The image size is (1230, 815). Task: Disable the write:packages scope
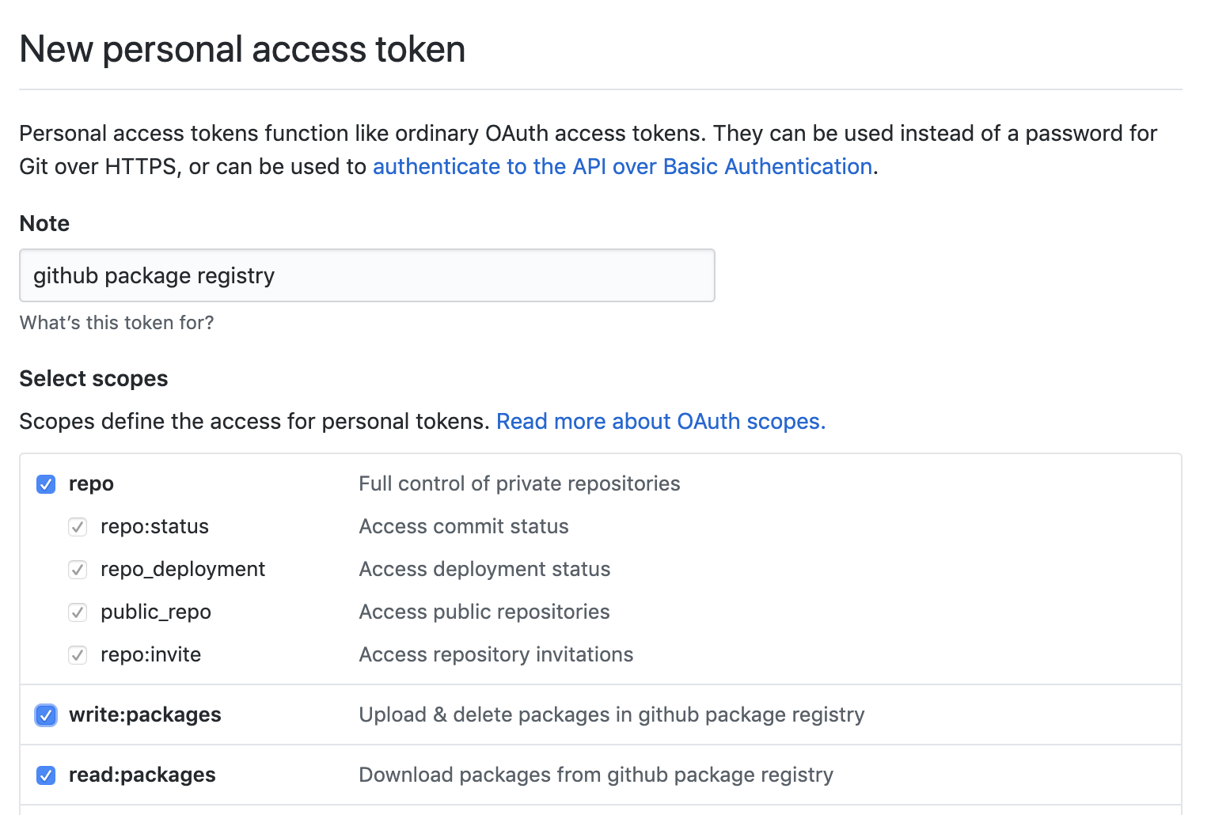tap(45, 715)
